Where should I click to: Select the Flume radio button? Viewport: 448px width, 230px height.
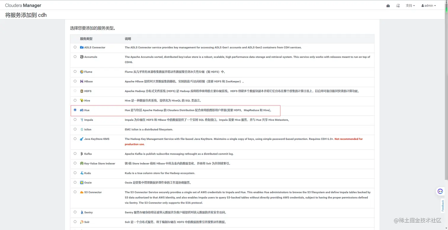click(x=75, y=71)
